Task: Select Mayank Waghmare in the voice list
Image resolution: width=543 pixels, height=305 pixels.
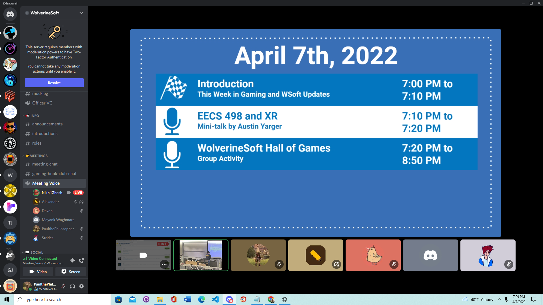Action: click(x=58, y=220)
